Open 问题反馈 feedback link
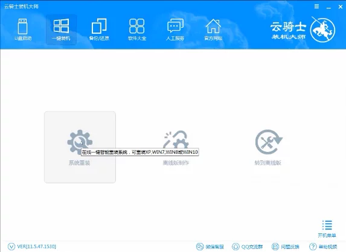 click(286, 247)
